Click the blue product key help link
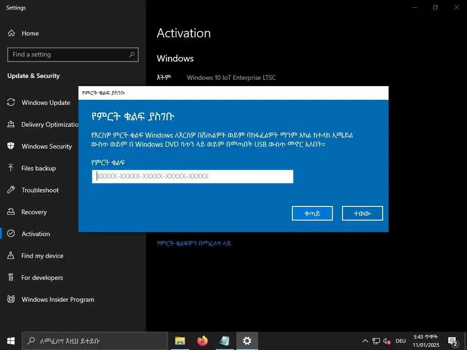The height and width of the screenshot is (350, 467). (194, 243)
